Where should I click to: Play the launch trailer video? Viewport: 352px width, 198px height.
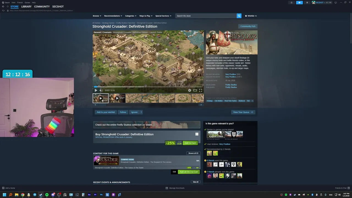point(96,90)
